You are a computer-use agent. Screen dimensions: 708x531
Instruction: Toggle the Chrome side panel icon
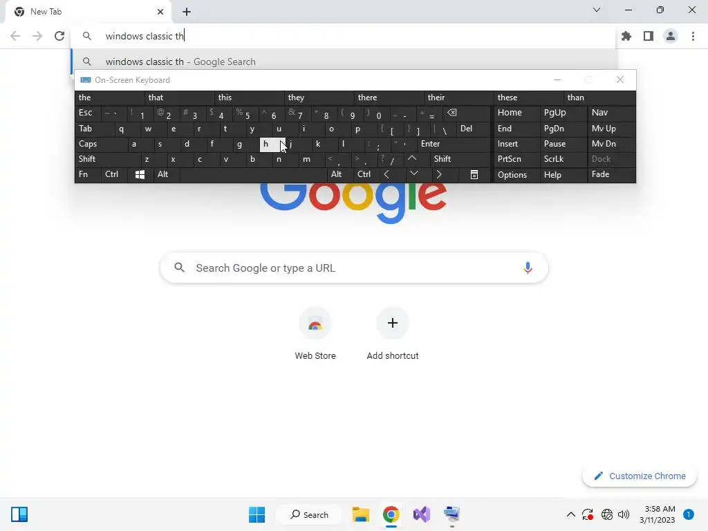[x=649, y=36]
